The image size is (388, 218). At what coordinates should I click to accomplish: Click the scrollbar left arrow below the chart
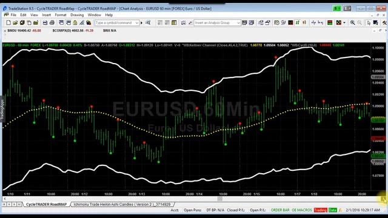point(5,199)
